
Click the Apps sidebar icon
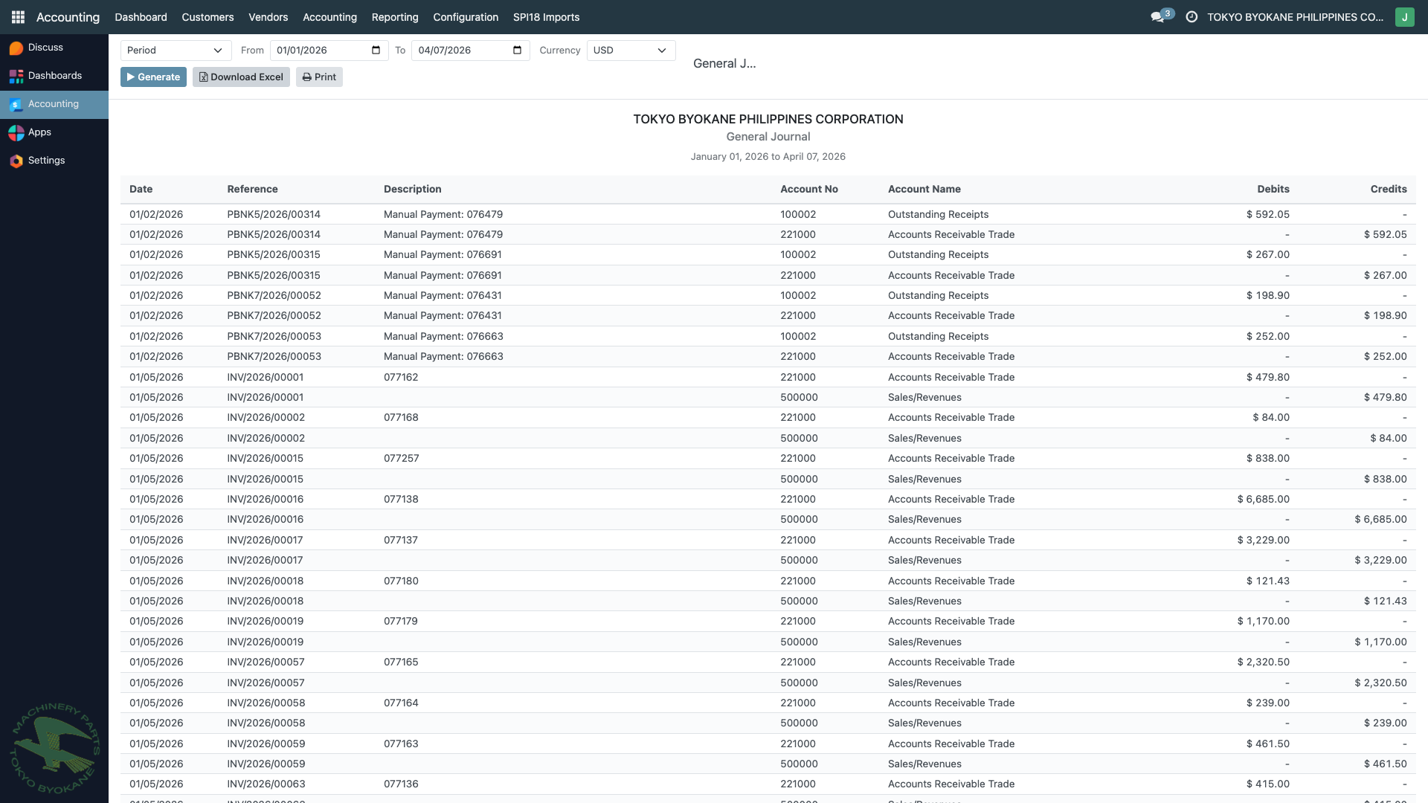[16, 132]
